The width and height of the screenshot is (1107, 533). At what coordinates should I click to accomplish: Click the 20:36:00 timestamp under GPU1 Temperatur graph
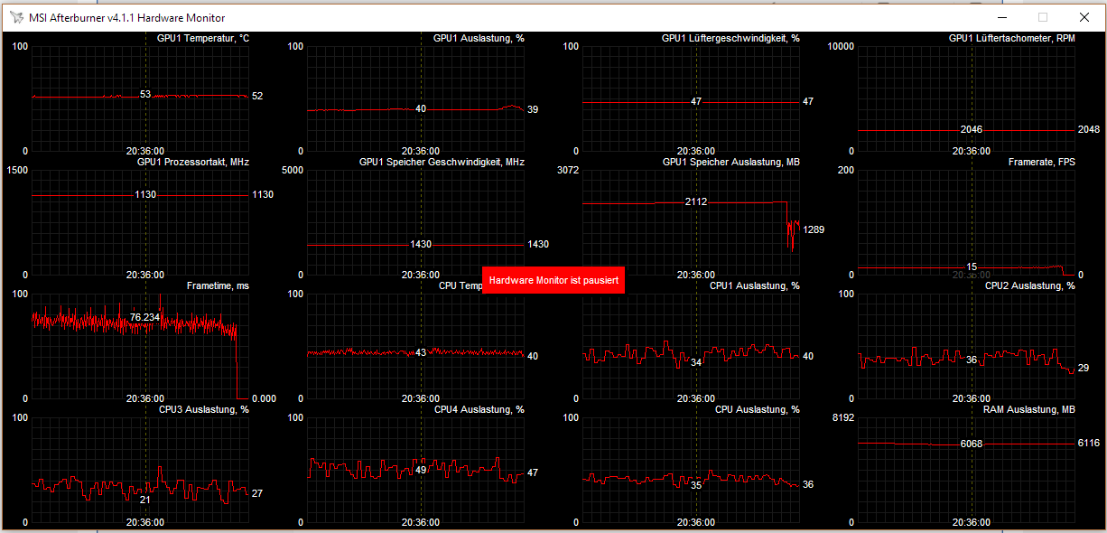[144, 151]
